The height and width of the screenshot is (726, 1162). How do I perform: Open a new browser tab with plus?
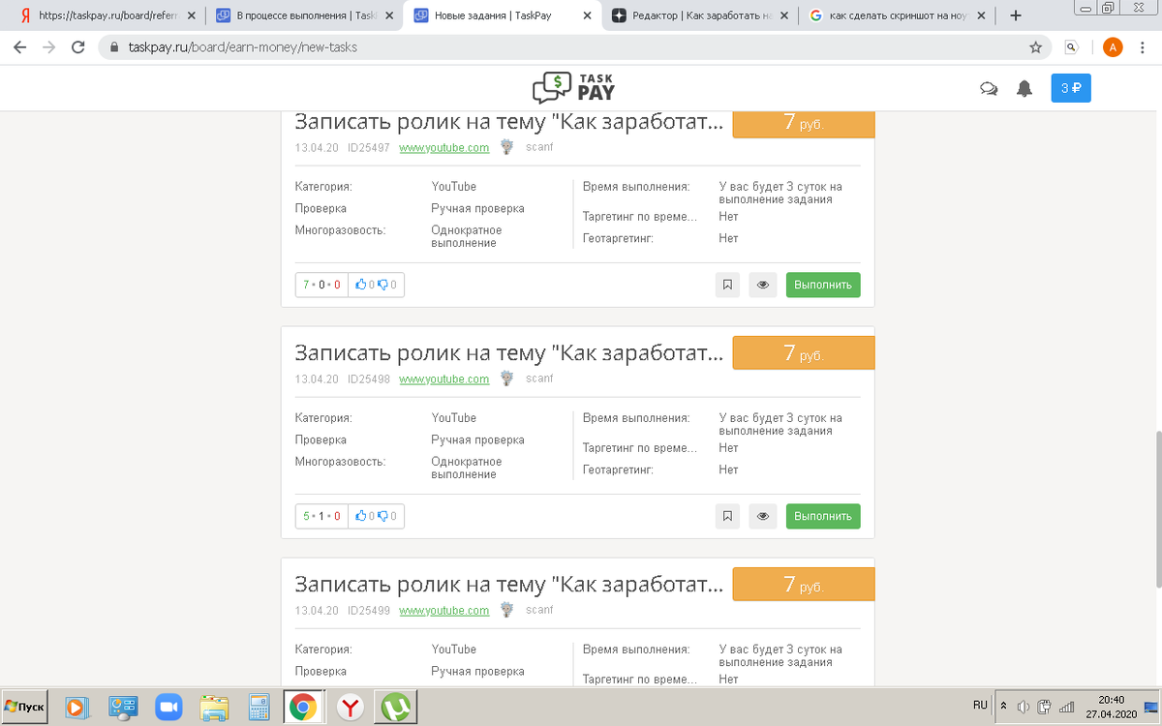coord(1016,15)
